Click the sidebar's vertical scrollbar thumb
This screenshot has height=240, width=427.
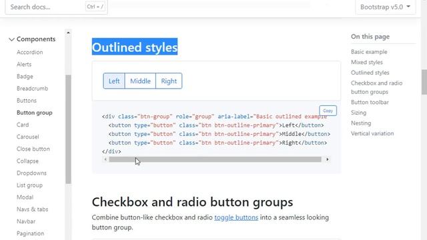[x=68, y=129]
